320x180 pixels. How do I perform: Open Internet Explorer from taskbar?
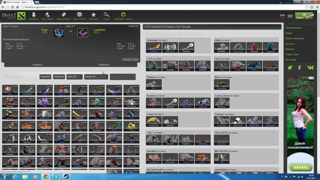click(x=14, y=176)
